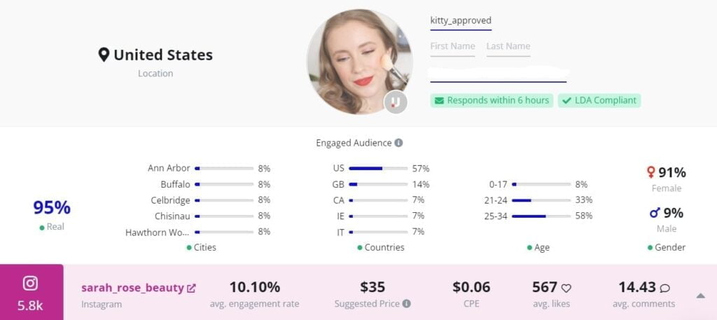Open the sarah_rose_beauty Instagram link
Image resolution: width=717 pixels, height=320 pixels.
pos(132,288)
